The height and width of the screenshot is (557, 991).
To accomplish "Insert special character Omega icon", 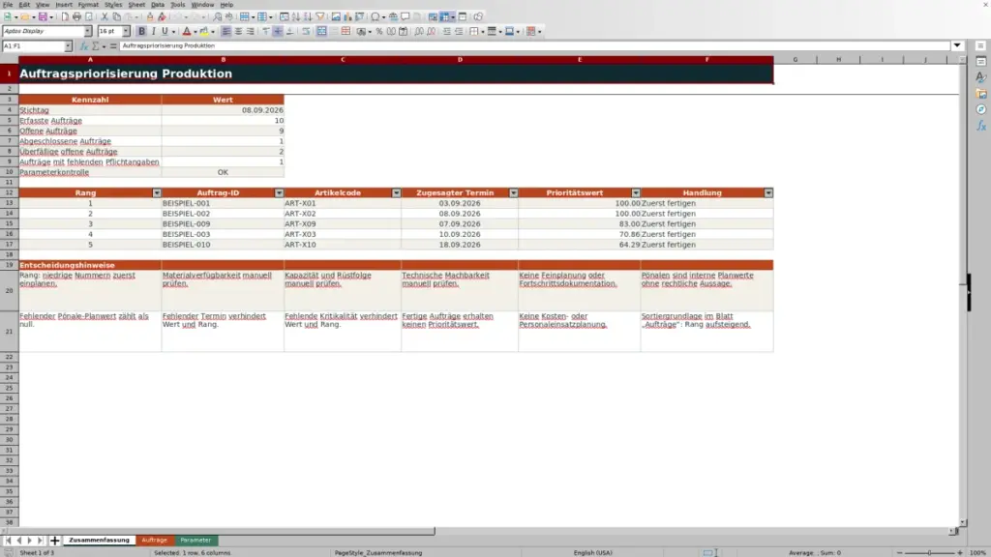I will click(x=375, y=17).
